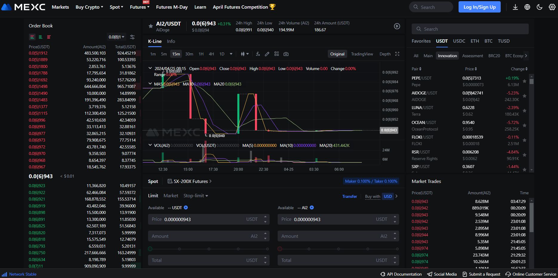Viewport: 558px width, 278px height.
Task: Switch to the Info tab
Action: pos(171,41)
